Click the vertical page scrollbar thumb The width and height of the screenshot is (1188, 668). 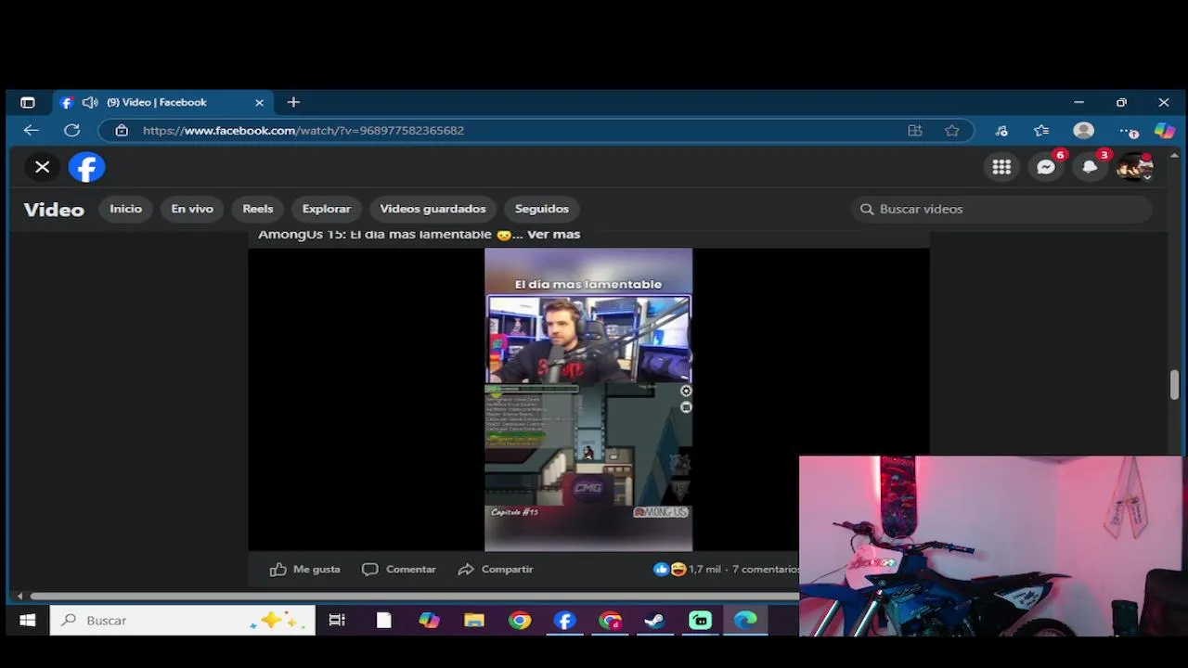coord(1174,385)
